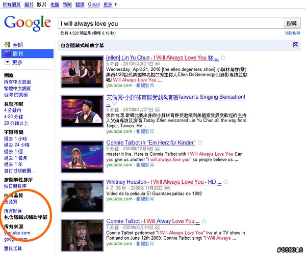Open 自訂日期範圍 custom date range
The height and width of the screenshot is (254, 306).
pyautogui.click(x=19, y=171)
